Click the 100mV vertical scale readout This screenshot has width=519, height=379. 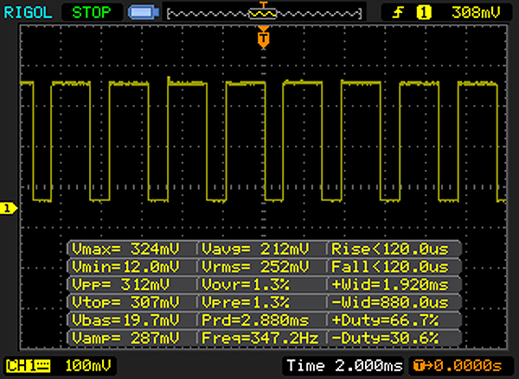click(x=87, y=366)
